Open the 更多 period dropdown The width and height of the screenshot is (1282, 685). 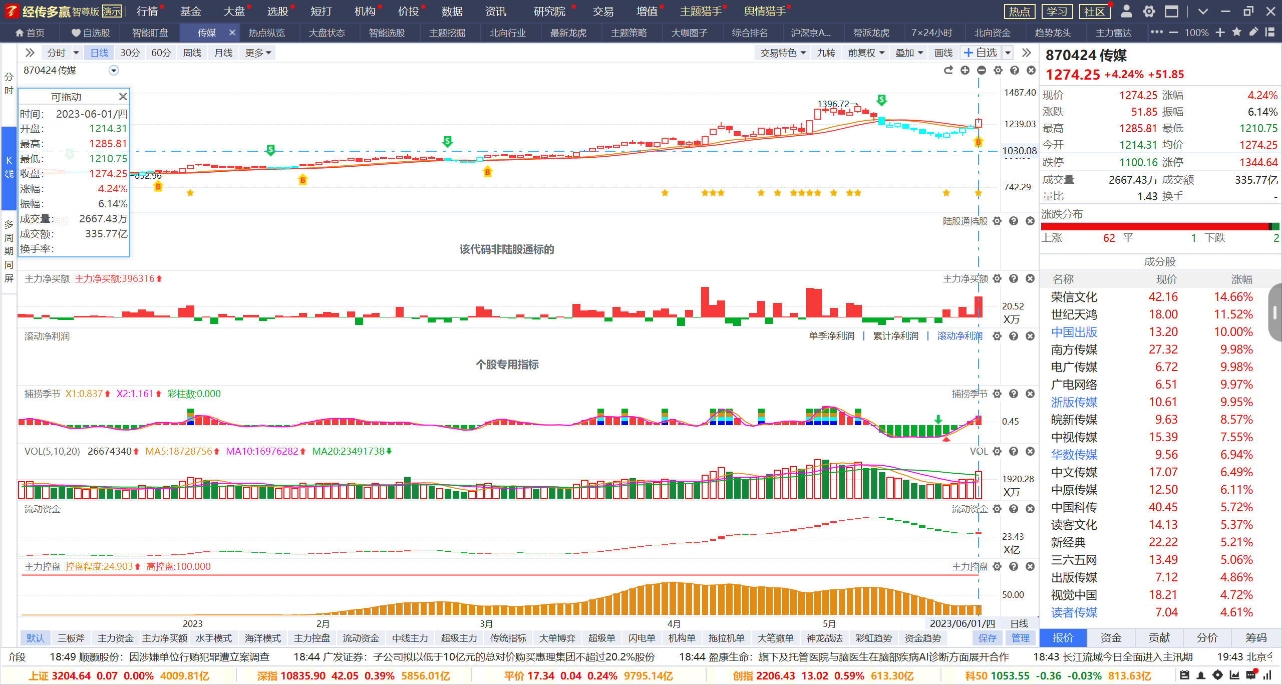[x=258, y=53]
